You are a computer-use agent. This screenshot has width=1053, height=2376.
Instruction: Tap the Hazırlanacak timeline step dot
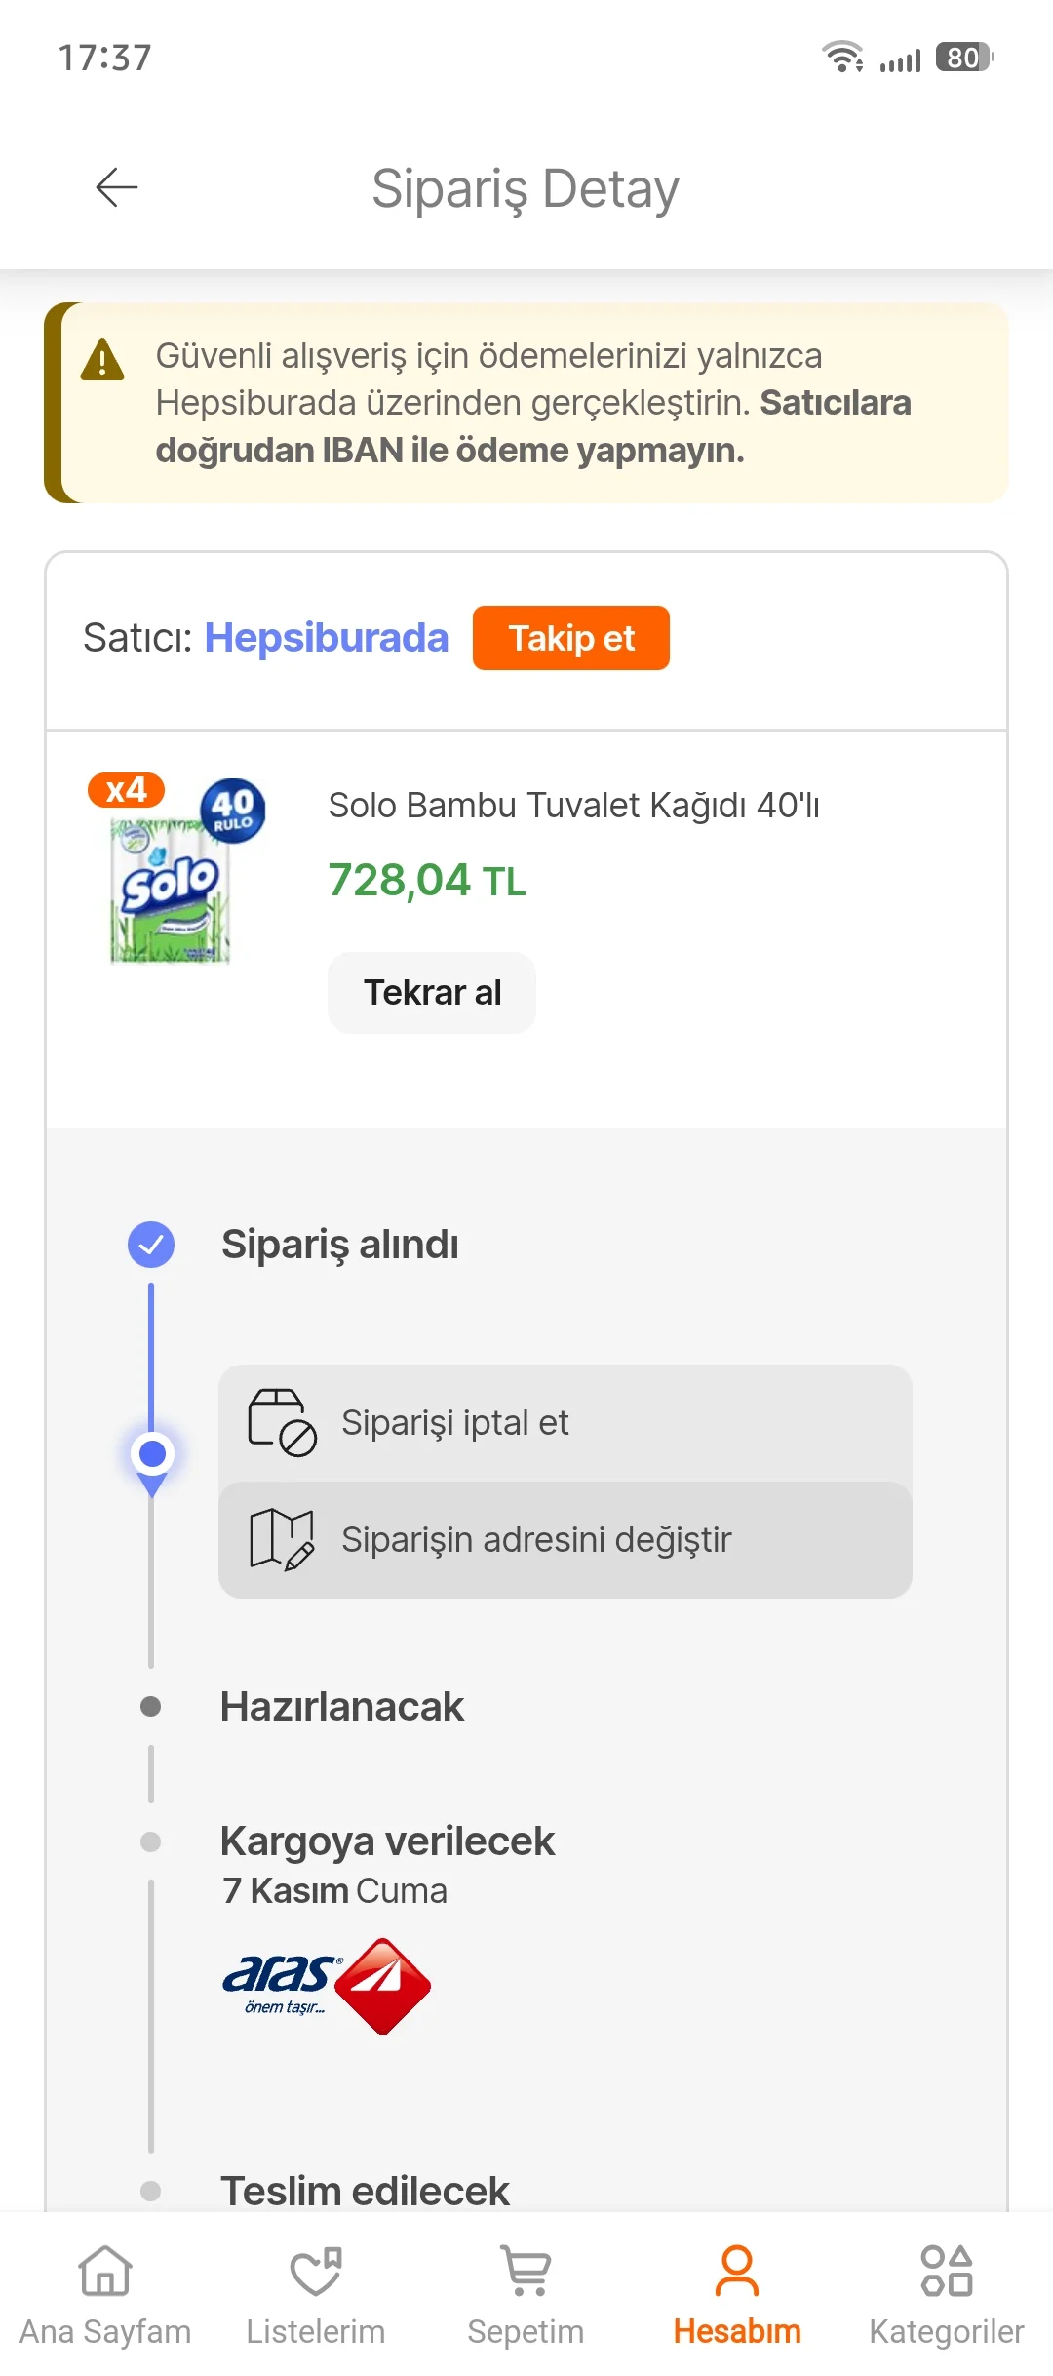pyautogui.click(x=151, y=1706)
